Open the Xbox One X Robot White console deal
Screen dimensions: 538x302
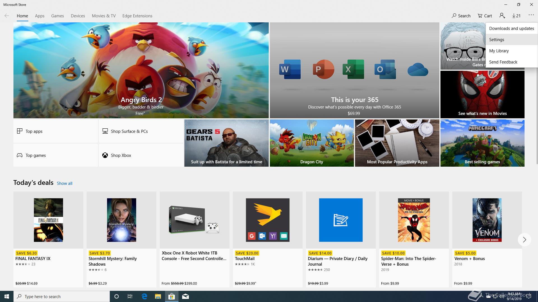(x=194, y=239)
